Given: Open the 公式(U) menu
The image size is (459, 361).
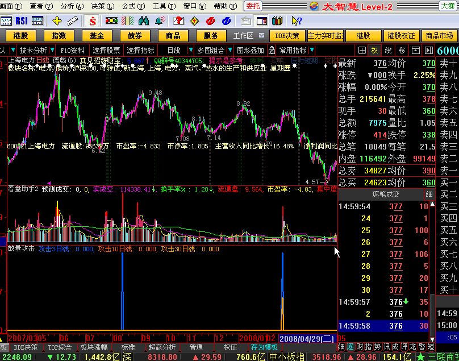Looking at the screenshot, I should click(133, 6).
